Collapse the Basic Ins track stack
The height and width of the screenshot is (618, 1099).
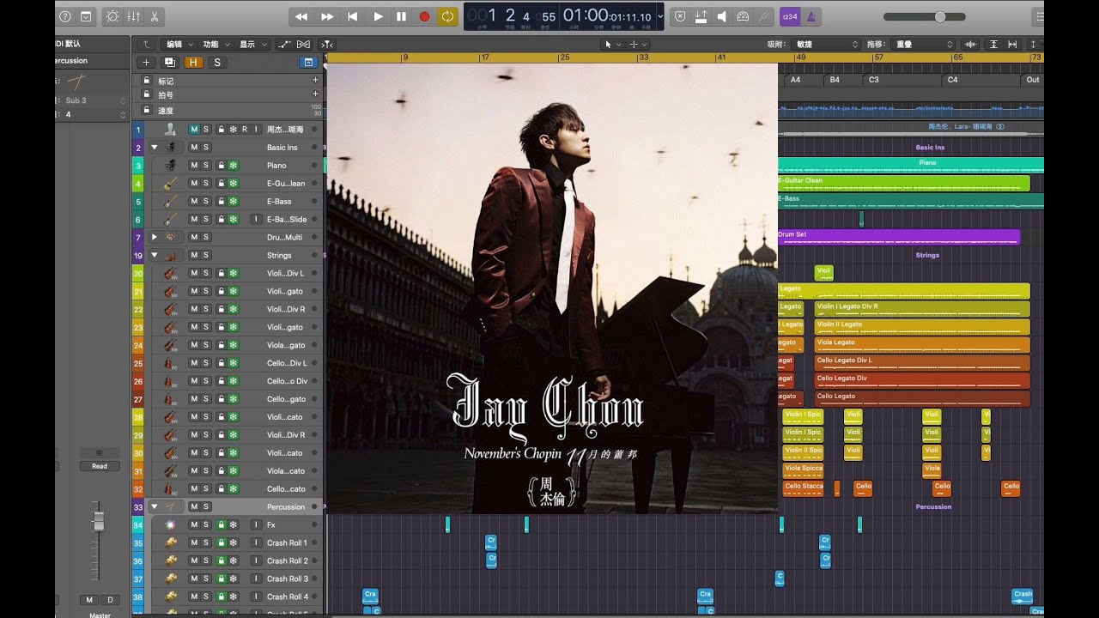[155, 147]
